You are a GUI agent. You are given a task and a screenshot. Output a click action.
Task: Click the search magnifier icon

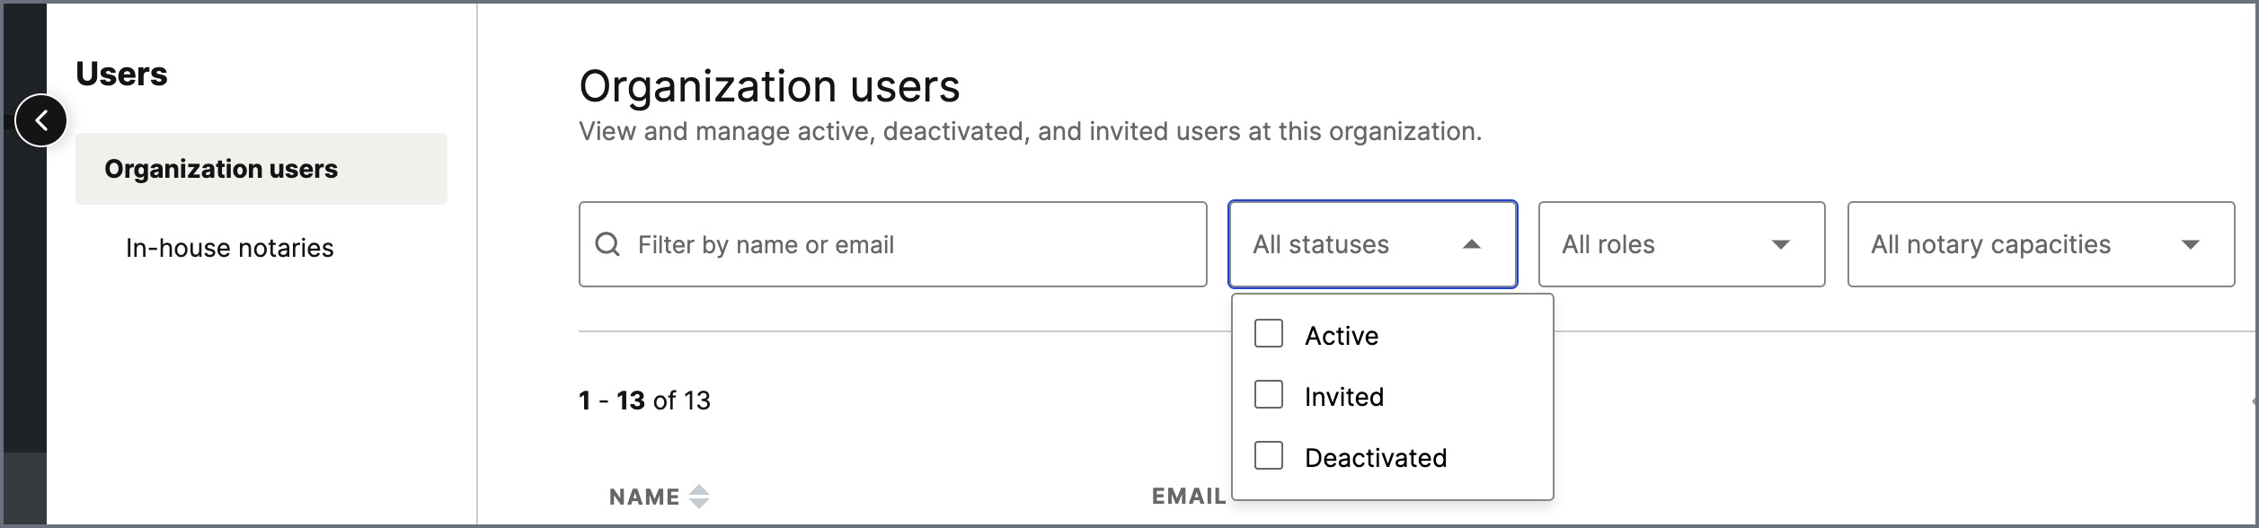(608, 244)
